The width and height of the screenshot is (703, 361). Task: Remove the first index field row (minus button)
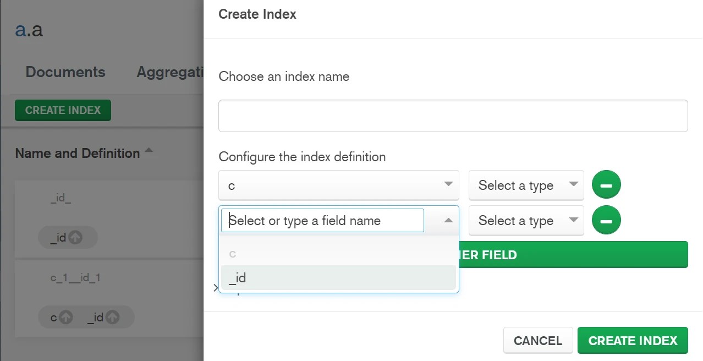(x=606, y=185)
